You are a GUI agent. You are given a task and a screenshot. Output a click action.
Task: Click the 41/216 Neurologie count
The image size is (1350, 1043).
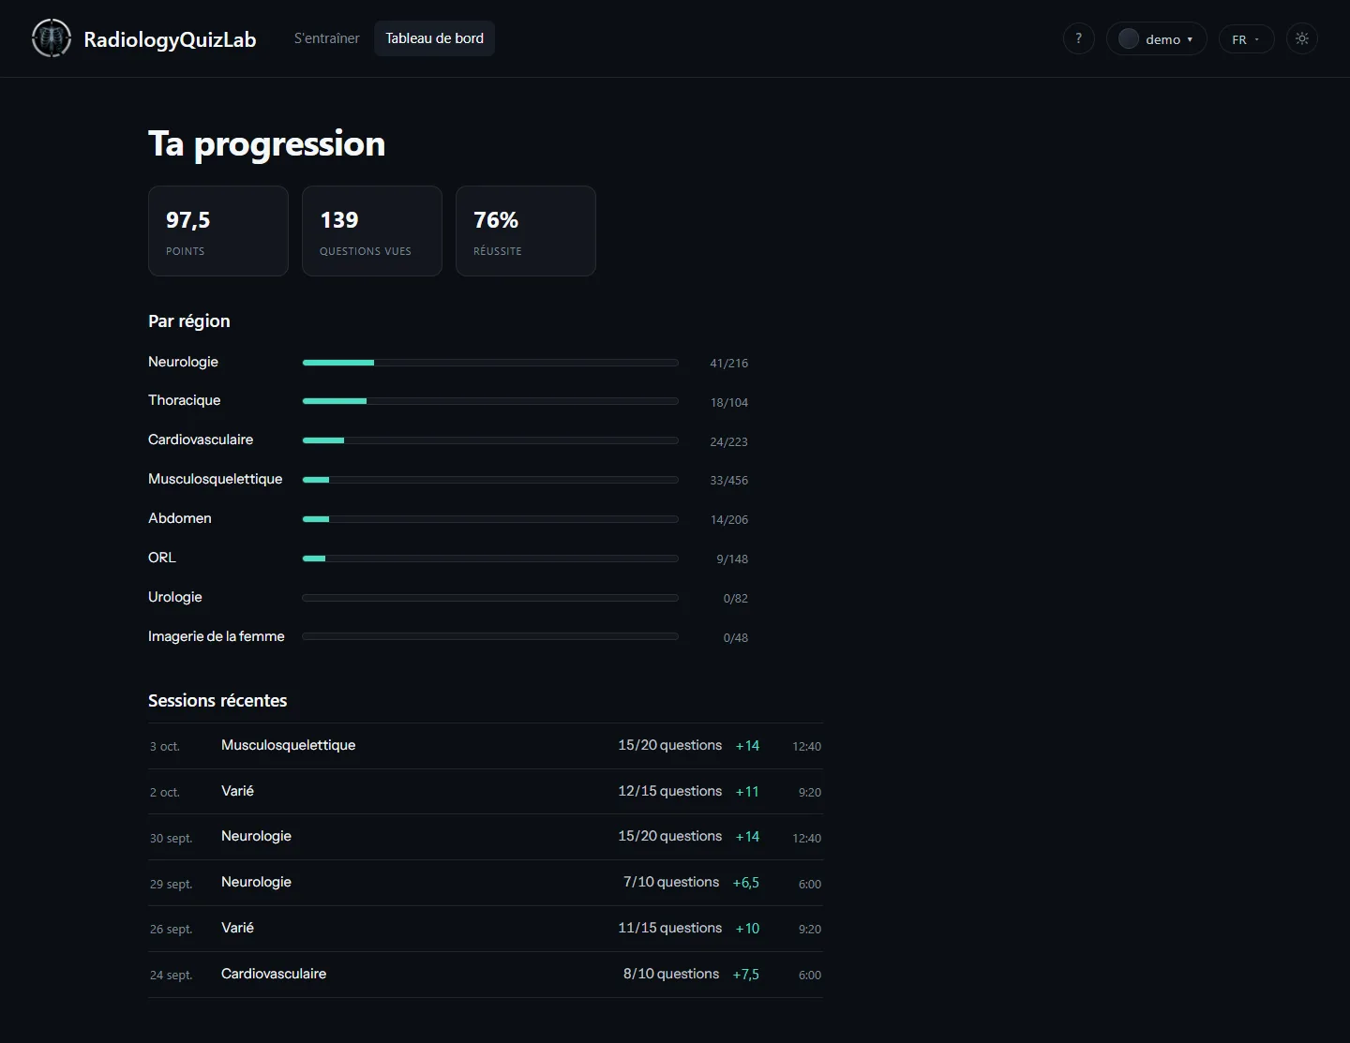[729, 364]
